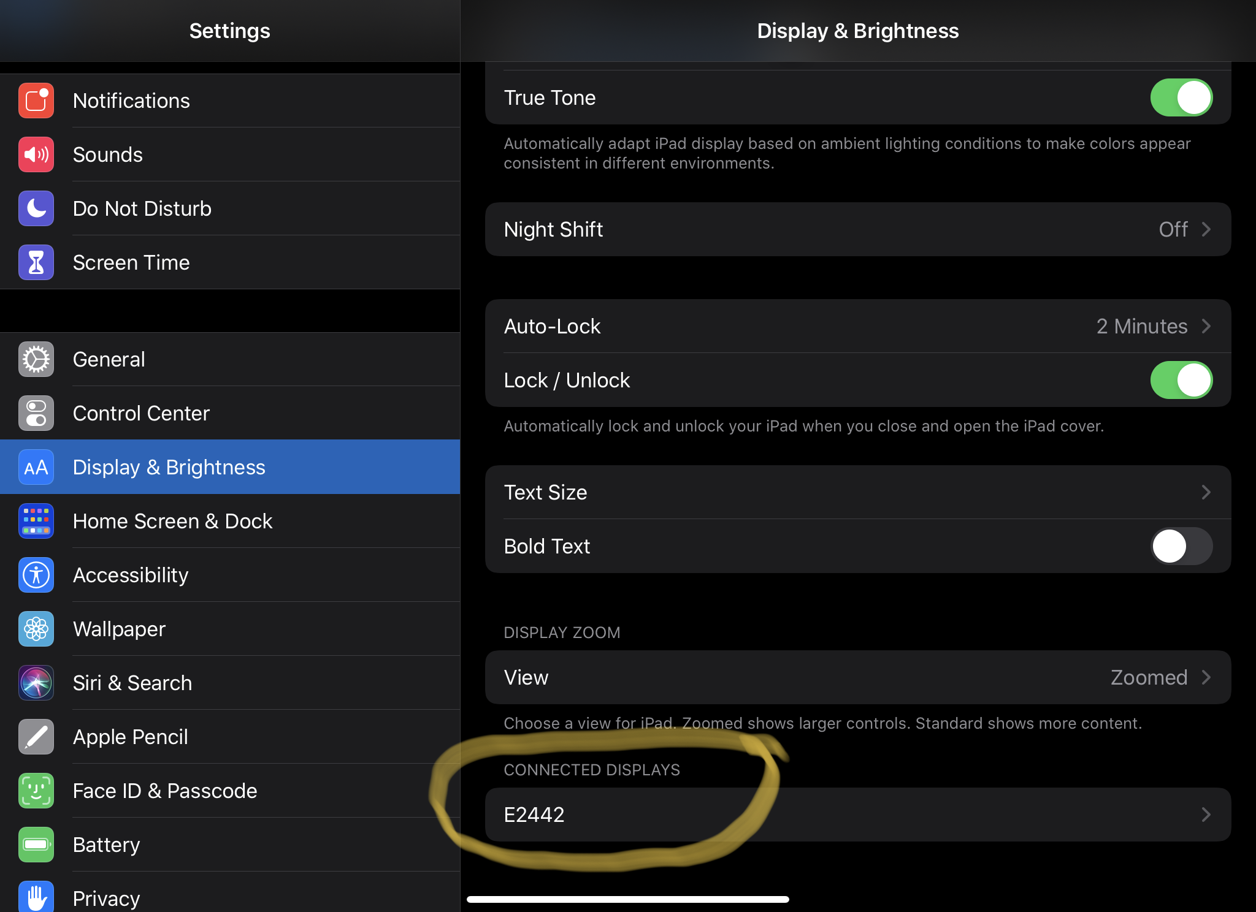Screen dimensions: 1256x912
Task: Expand Auto-Lock set to 2 Minutes
Action: [857, 326]
